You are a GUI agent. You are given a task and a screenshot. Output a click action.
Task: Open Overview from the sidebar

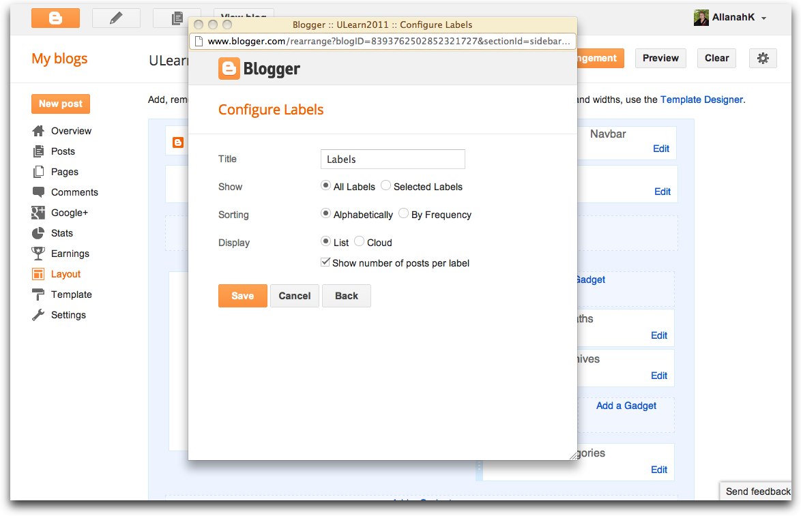coord(71,130)
